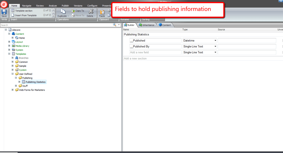Click the Insert options scroll-up arrow
The image size is (283, 153).
click(53, 10)
